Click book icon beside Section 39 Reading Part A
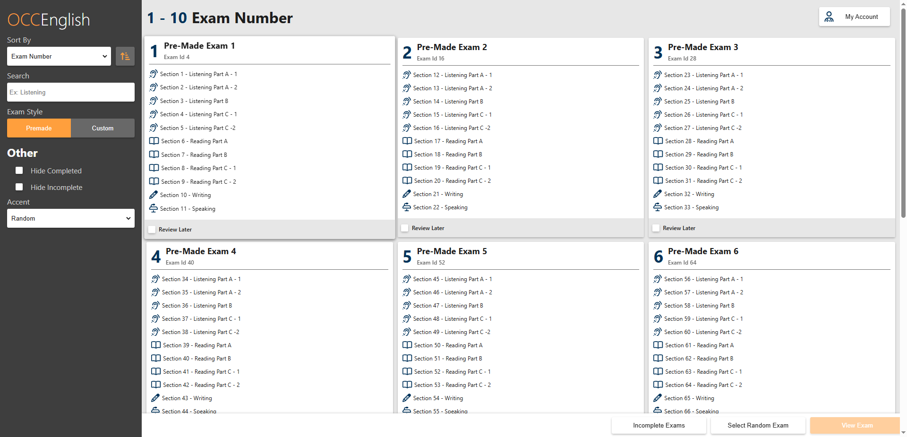 pyautogui.click(x=156, y=345)
